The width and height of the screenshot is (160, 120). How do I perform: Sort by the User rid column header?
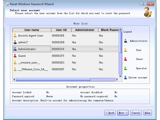[61, 30]
